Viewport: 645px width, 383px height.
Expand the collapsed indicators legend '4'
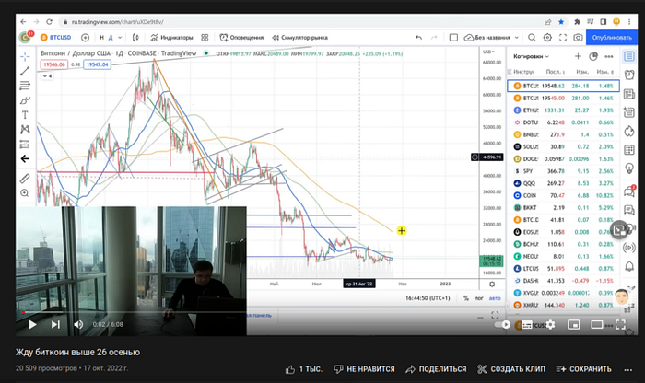point(47,76)
